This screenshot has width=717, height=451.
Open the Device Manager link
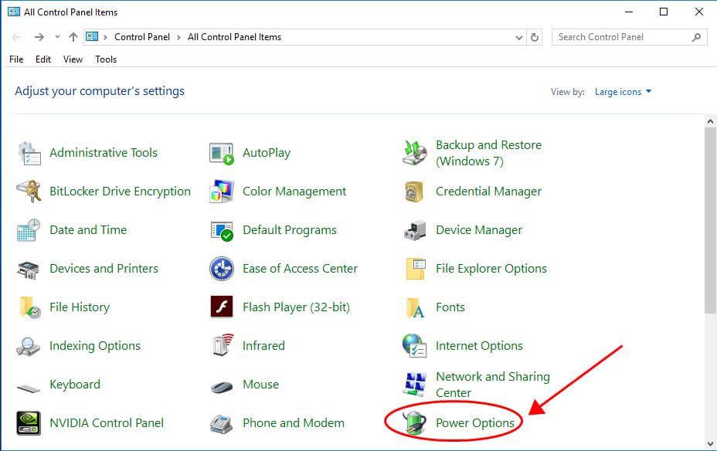coord(479,230)
